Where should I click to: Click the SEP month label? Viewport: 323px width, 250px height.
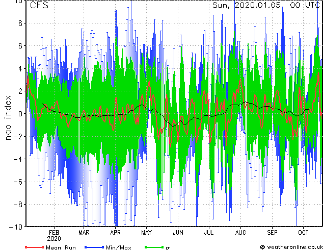(x=273, y=233)
